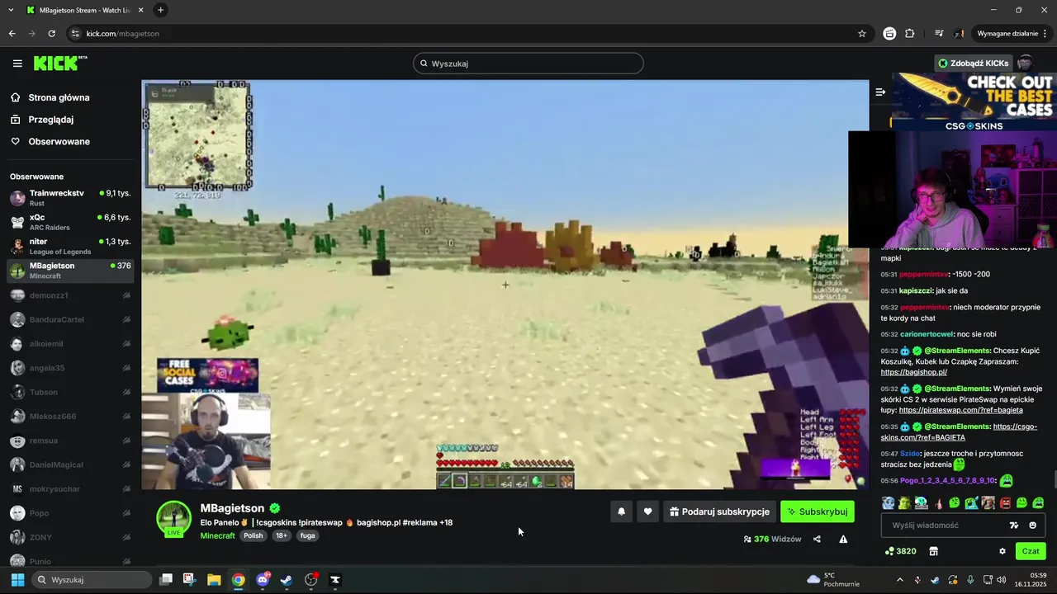Open the bagishop.pl link in chat
1057x594 pixels.
(x=913, y=372)
